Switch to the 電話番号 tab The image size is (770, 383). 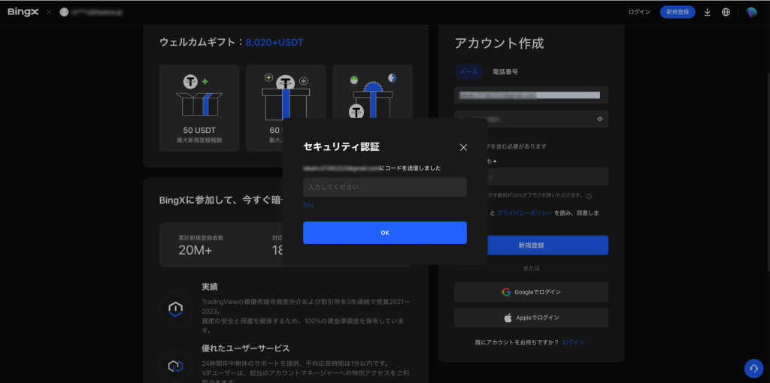point(505,72)
